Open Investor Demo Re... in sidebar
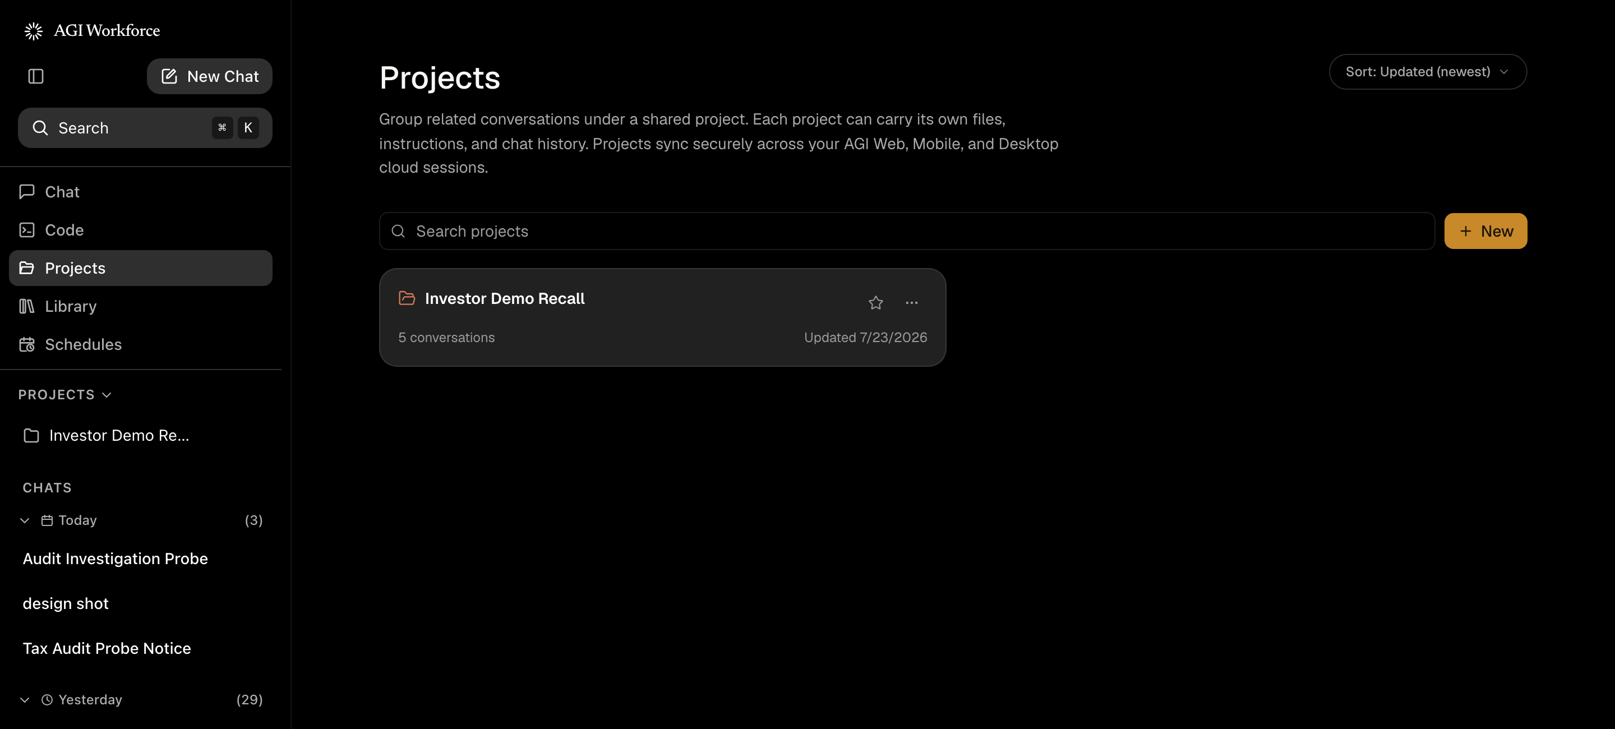The image size is (1615, 729). 140,436
